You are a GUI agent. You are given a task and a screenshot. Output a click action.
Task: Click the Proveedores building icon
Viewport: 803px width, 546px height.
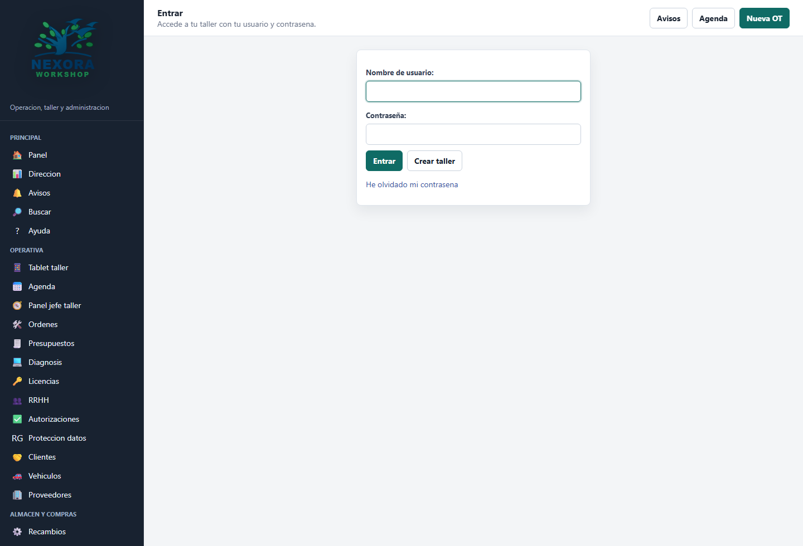tap(17, 495)
